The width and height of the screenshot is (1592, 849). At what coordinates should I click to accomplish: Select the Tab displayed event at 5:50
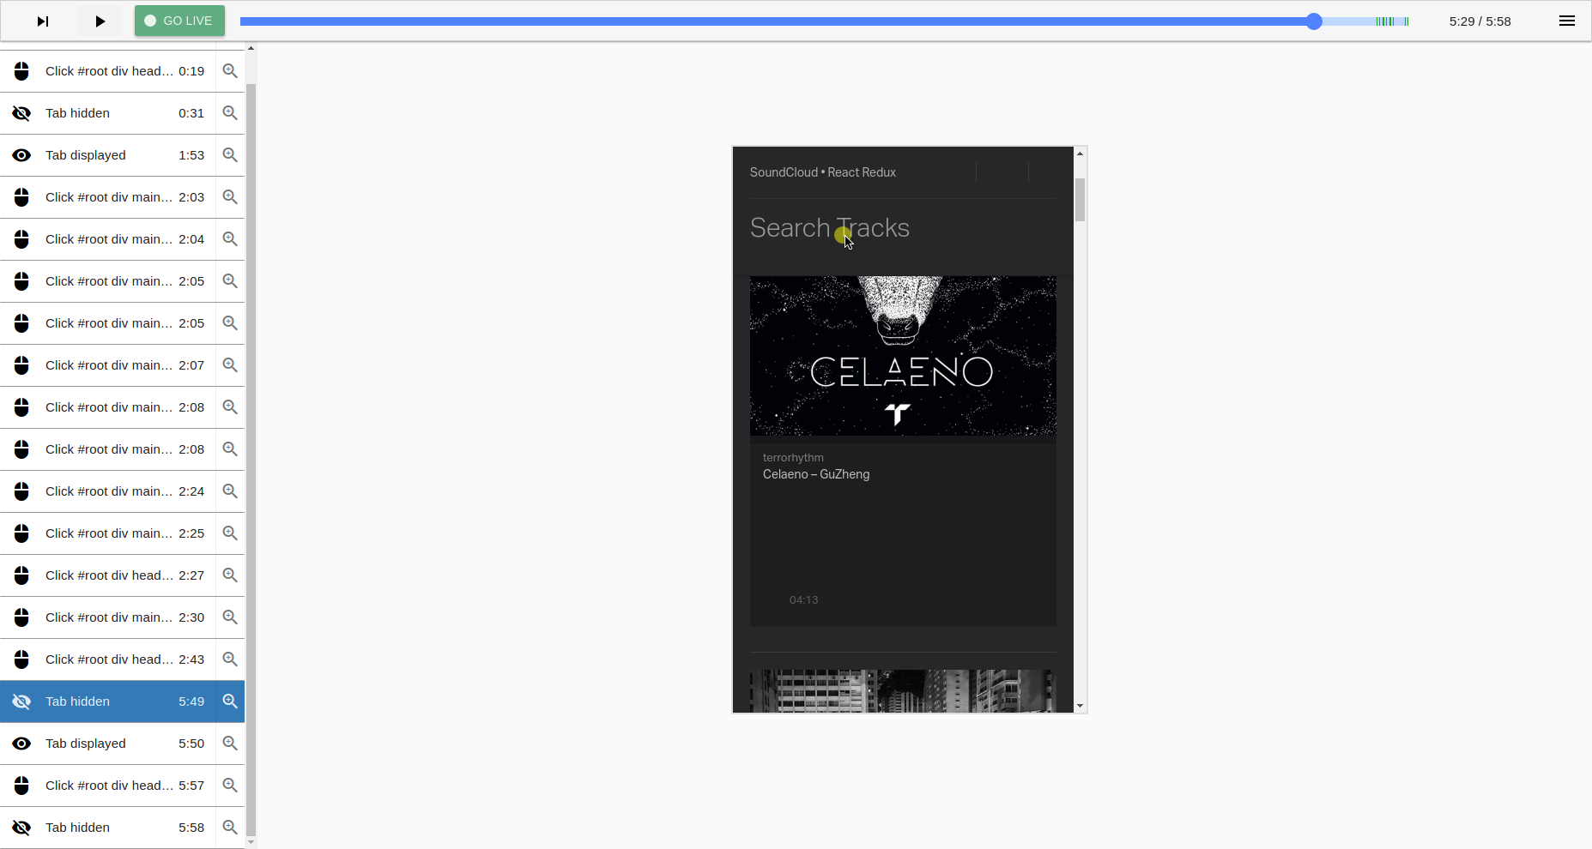(108, 744)
